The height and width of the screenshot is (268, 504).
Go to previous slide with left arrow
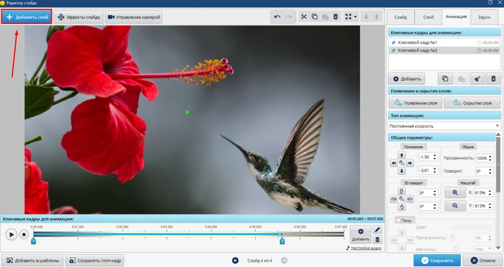click(x=236, y=260)
